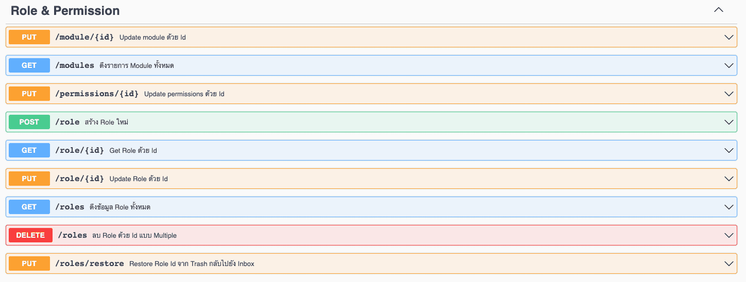Image resolution: width=746 pixels, height=282 pixels.
Task: Expand chevron on POST /role row
Action: 728,122
